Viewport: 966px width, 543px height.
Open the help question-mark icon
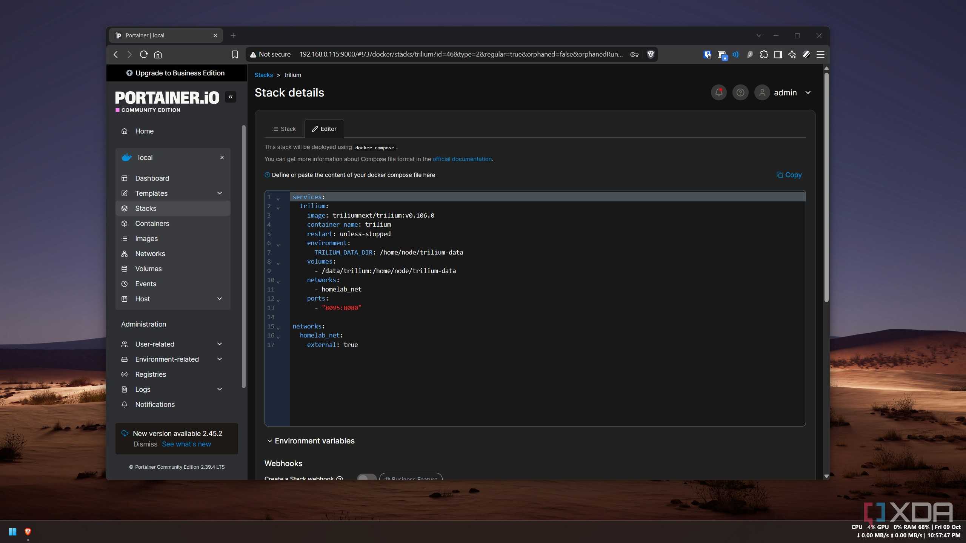pyautogui.click(x=740, y=92)
